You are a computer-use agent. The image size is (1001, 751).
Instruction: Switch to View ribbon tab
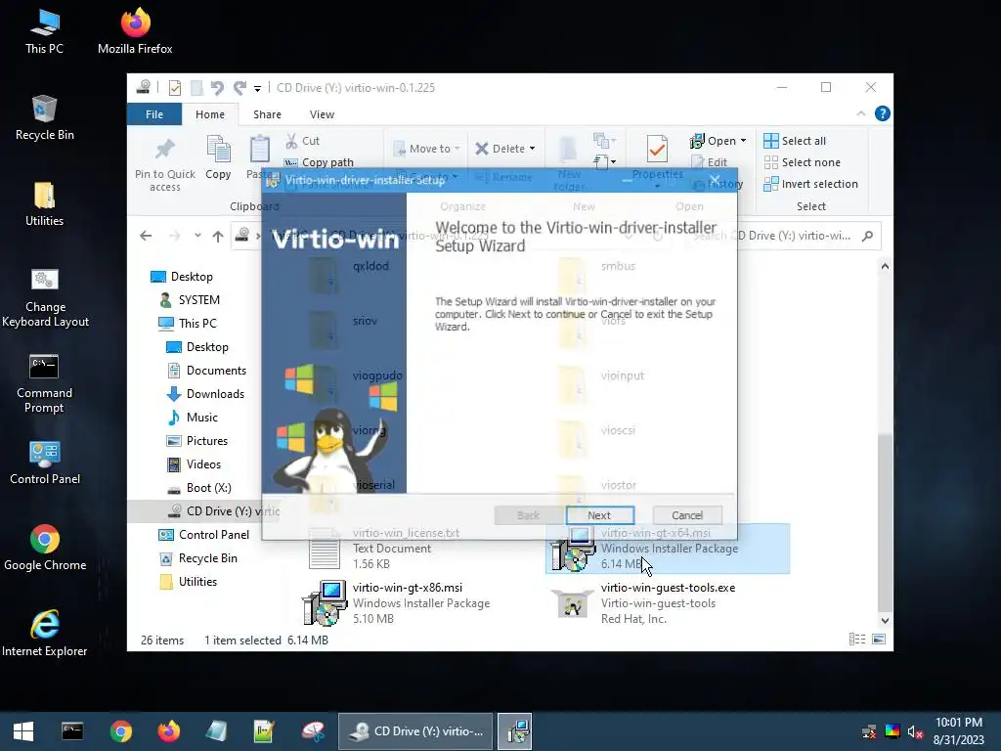[x=322, y=114]
